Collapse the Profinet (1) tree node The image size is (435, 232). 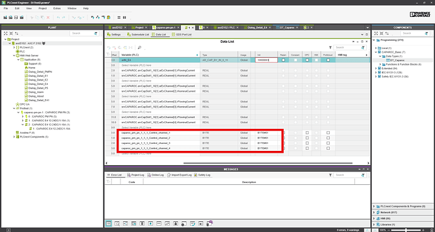click(14, 108)
